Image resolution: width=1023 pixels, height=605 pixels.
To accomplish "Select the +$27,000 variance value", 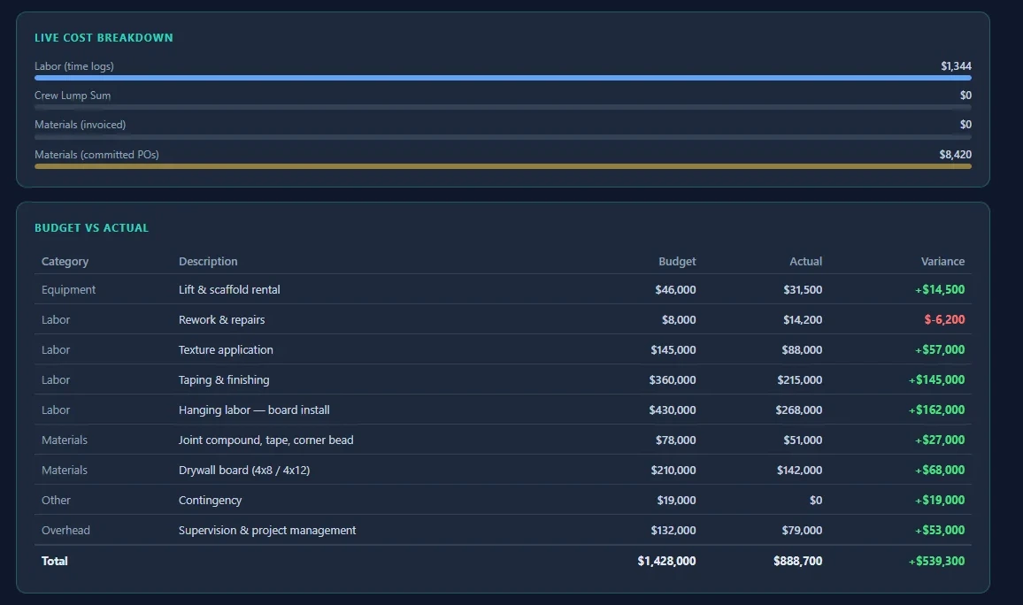I will coord(940,440).
